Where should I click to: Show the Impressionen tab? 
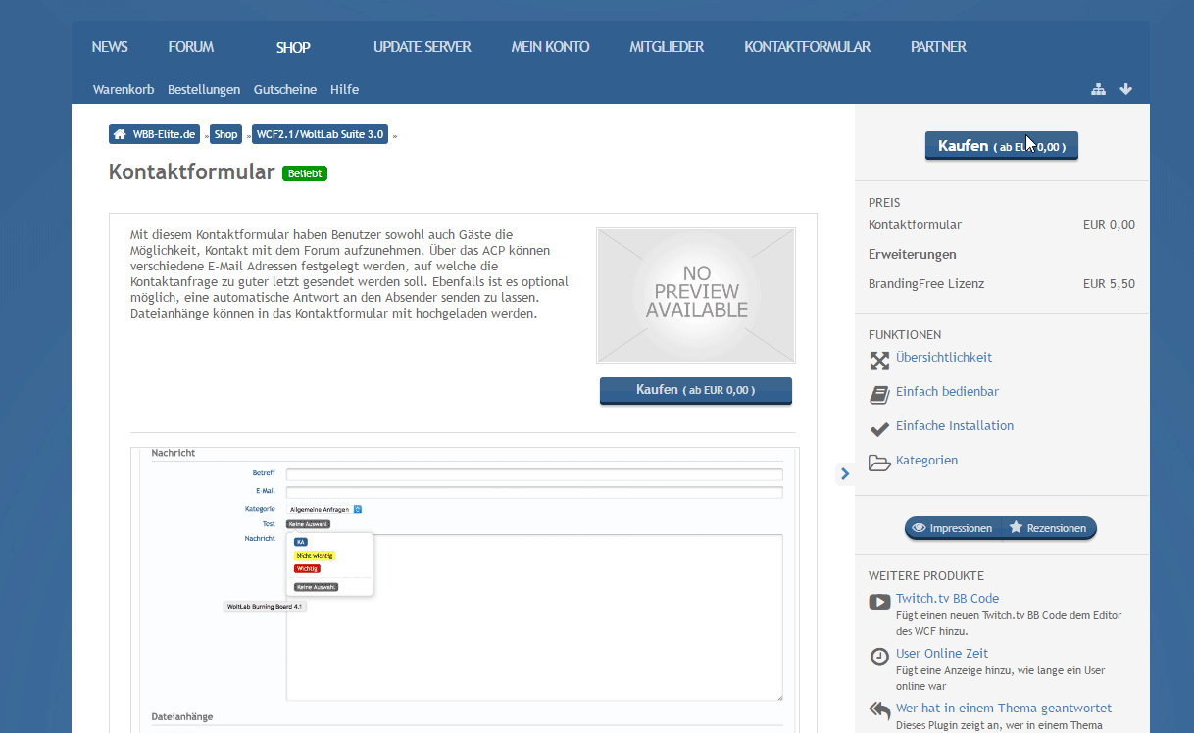(952, 528)
